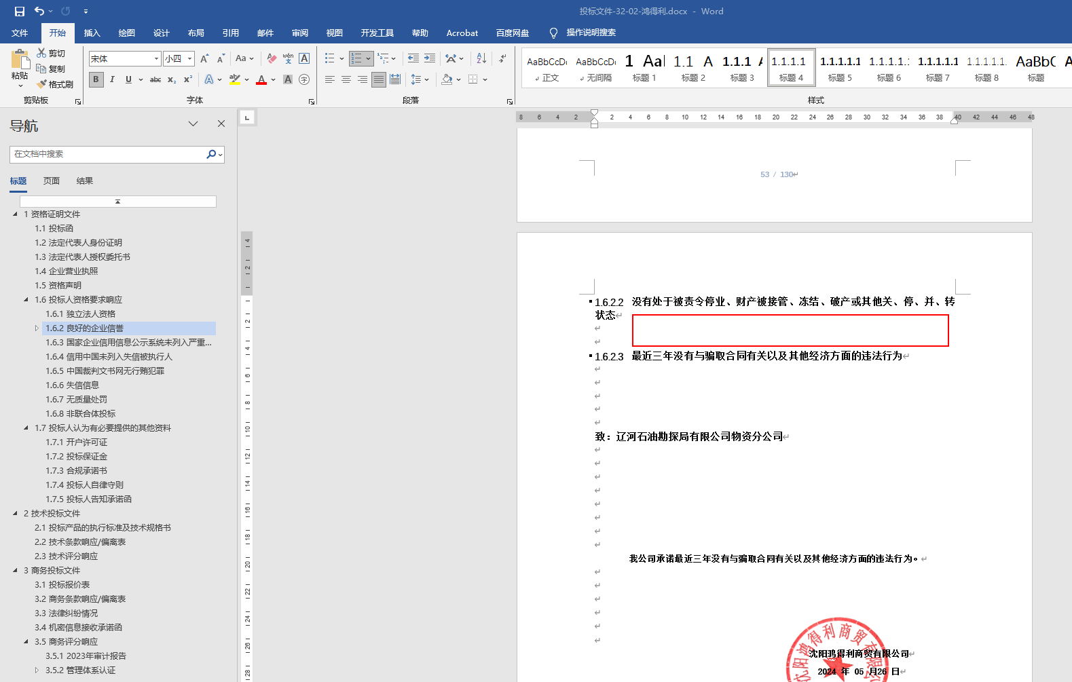
Task: Open the 页面 tab in navigation pane
Action: tap(52, 181)
